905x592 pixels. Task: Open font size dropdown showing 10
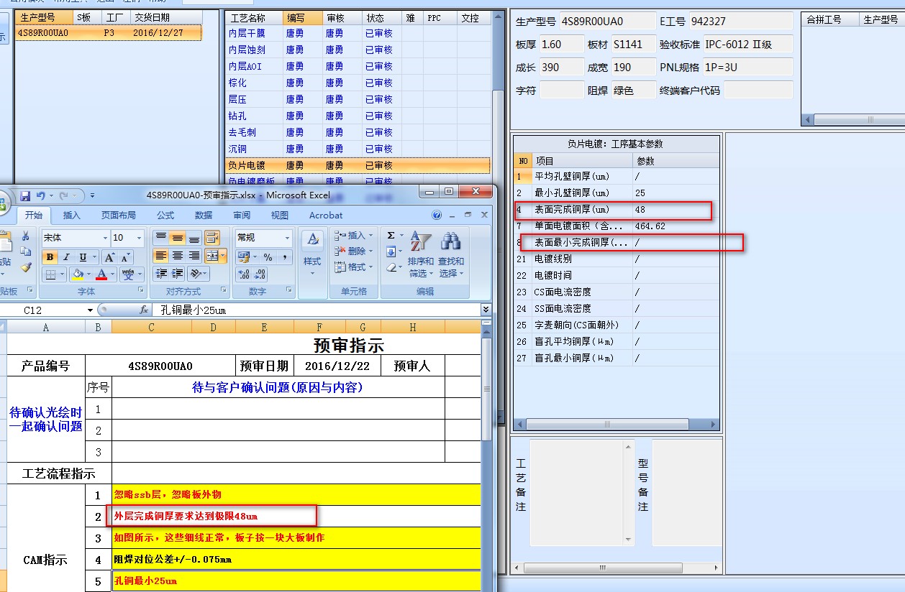point(140,237)
